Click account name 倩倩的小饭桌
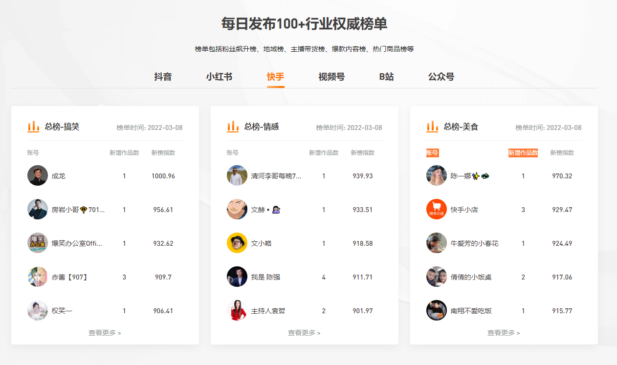The height and width of the screenshot is (365, 617). coord(471,277)
